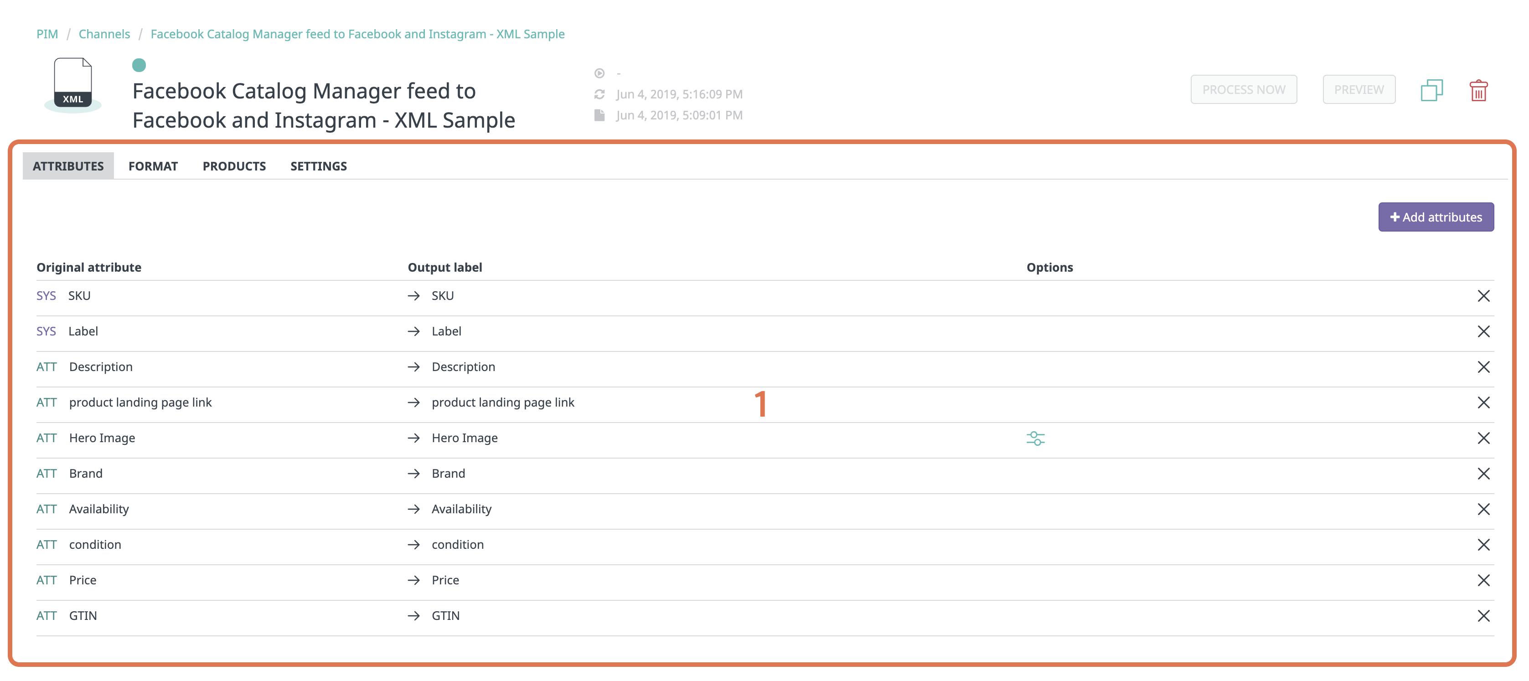The width and height of the screenshot is (1529, 681).
Task: Click the Add attributes button
Action: point(1436,217)
